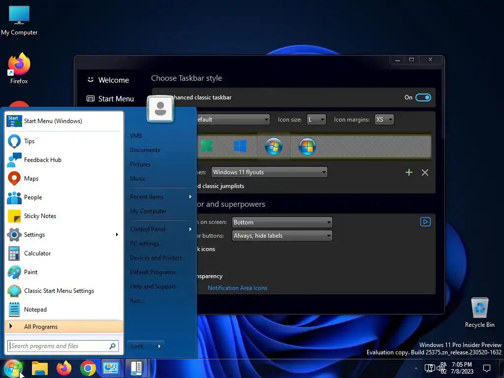Open the Windows 11 flyouts dropdown
This screenshot has width=504, height=378.
(x=269, y=172)
